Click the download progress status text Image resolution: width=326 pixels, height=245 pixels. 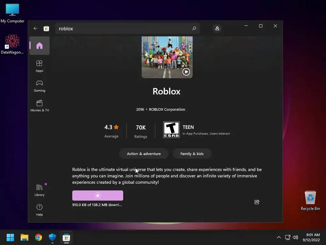(x=97, y=205)
